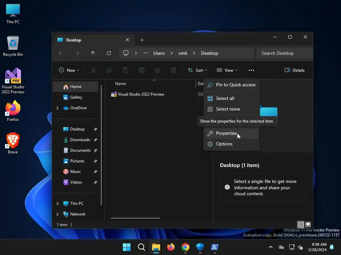Click chevron after vm6 in address bar
The height and width of the screenshot is (255, 341).
(x=194, y=53)
